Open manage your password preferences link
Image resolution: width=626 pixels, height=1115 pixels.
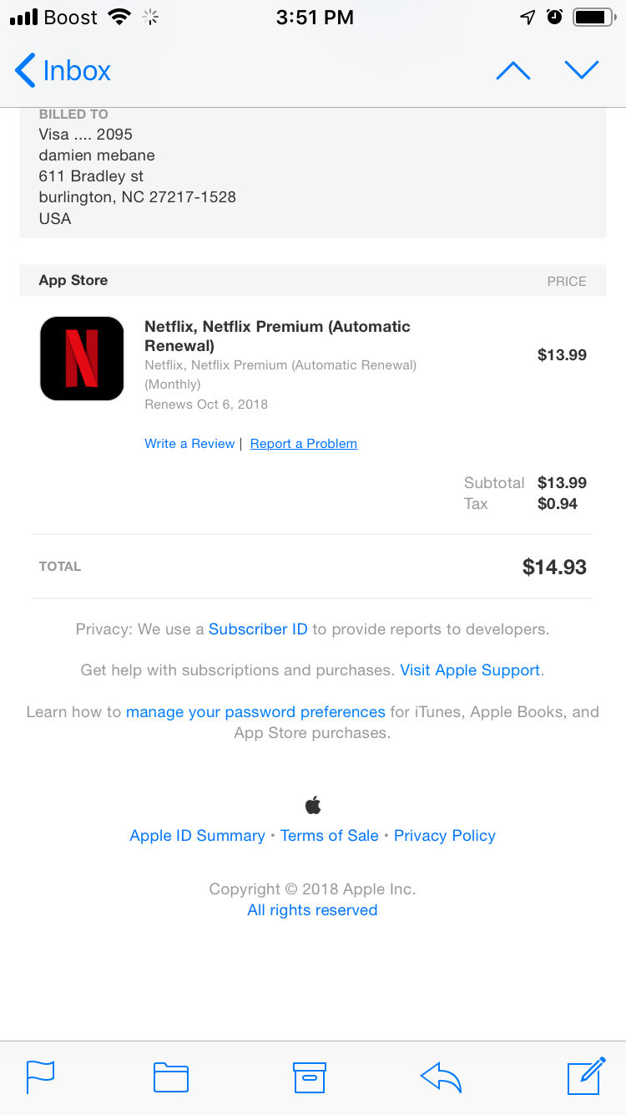[255, 712]
